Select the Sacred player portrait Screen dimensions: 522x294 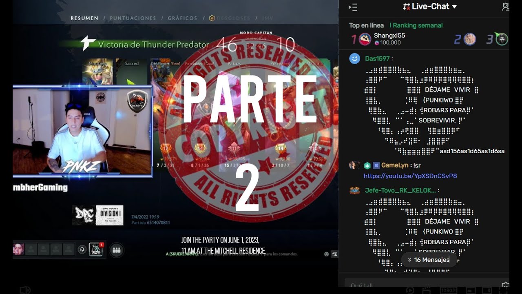point(131,72)
